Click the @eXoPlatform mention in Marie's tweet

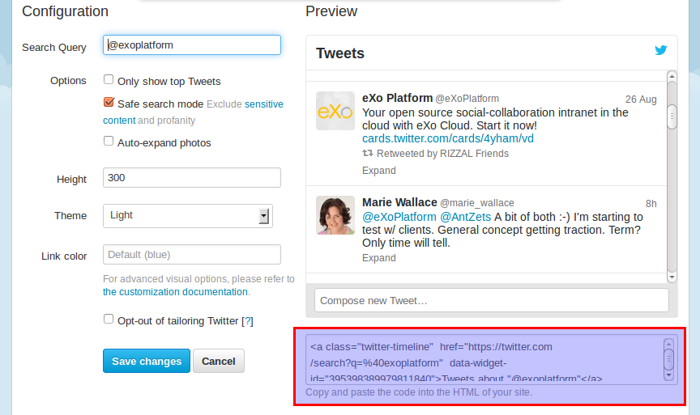pos(399,217)
